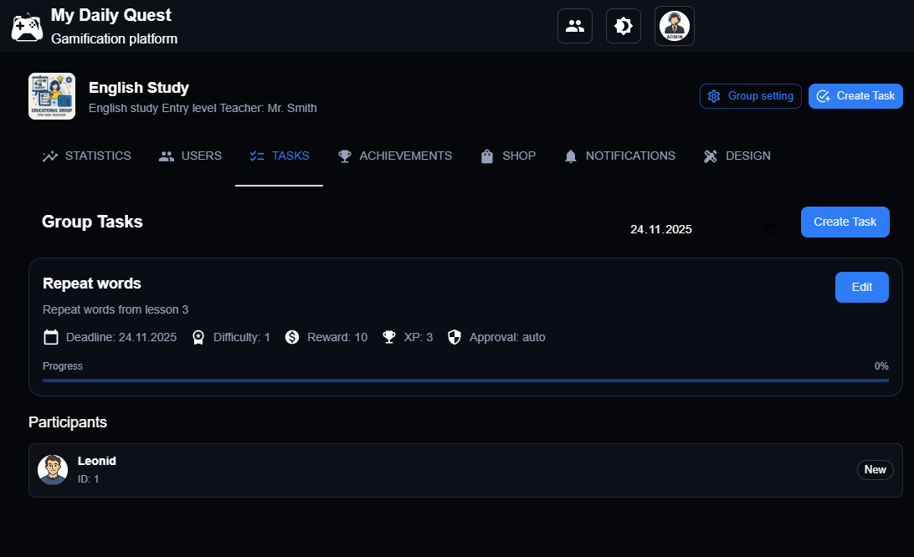This screenshot has width=914, height=557.
Task: Go to the Shop tab
Action: pyautogui.click(x=508, y=156)
